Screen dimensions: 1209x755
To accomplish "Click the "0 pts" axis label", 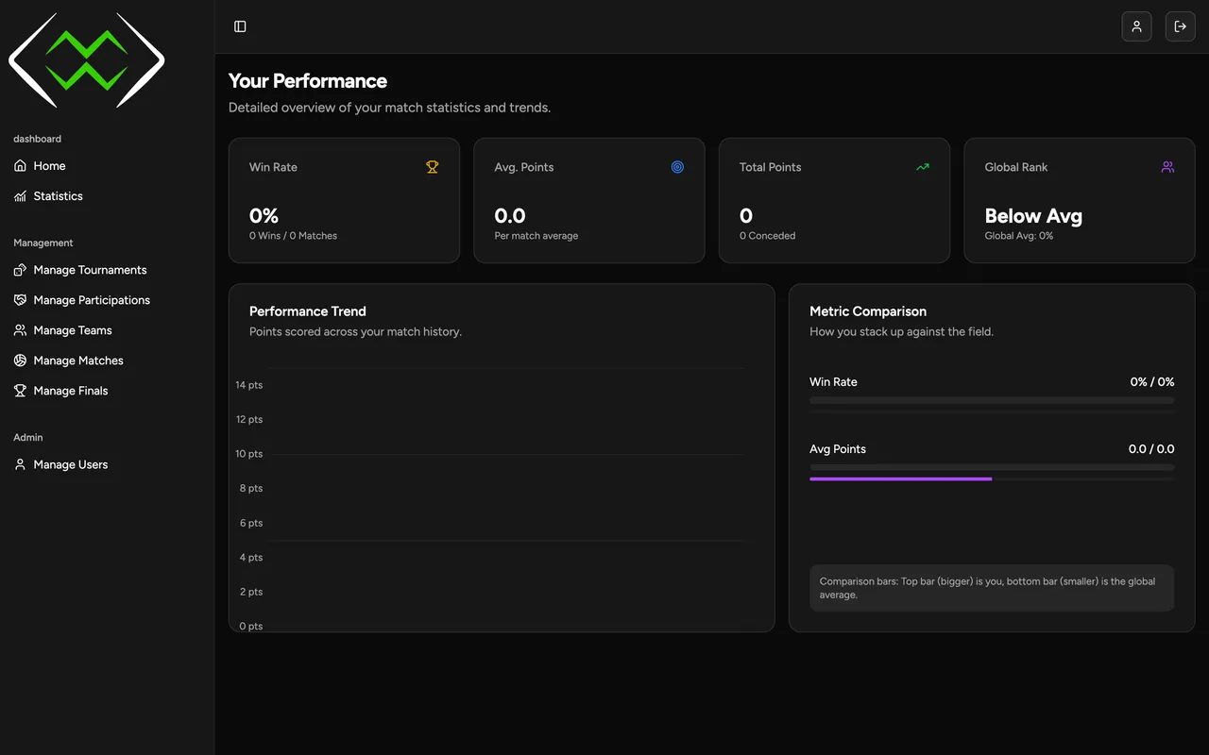I will click(251, 627).
